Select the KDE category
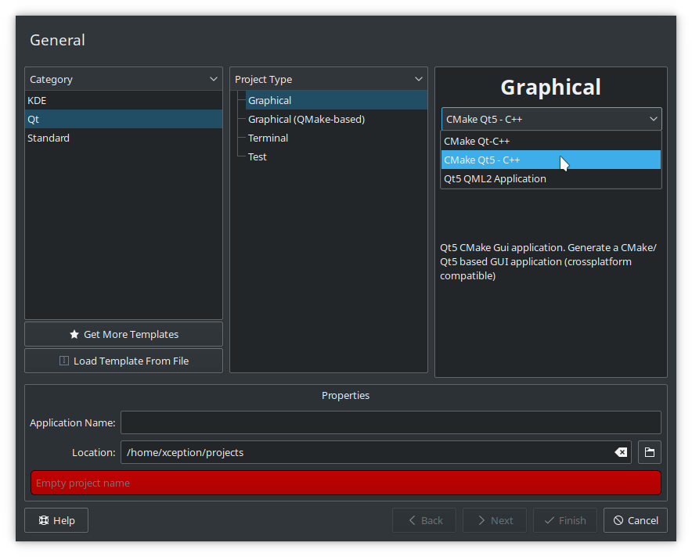Viewport: 692px width, 557px height. [124, 101]
